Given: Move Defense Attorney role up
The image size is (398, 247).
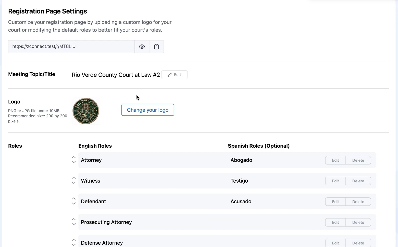Looking at the screenshot, I should point(74,240).
